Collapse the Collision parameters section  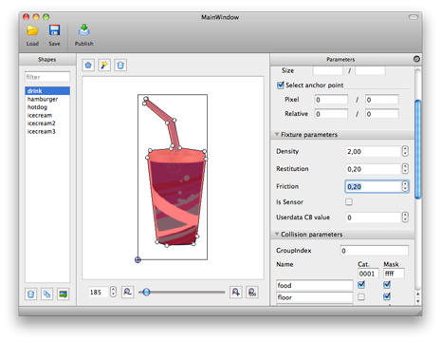click(x=277, y=235)
